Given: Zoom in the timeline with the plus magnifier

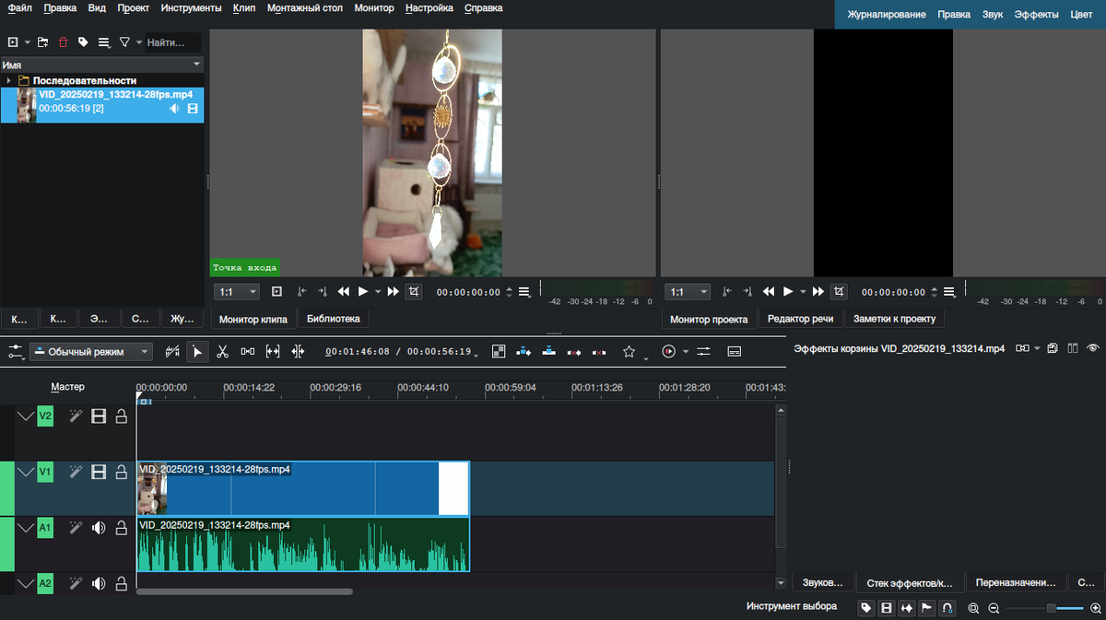Looking at the screenshot, I should [1095, 608].
